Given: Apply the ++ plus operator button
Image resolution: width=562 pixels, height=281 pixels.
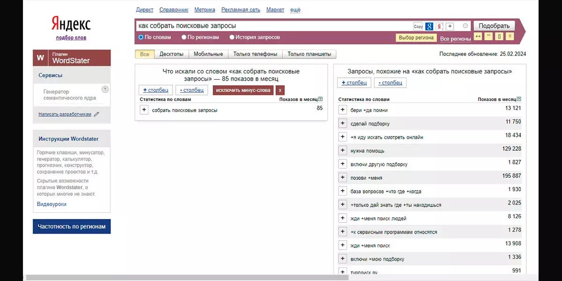Looking at the screenshot, I should pyautogui.click(x=478, y=37).
